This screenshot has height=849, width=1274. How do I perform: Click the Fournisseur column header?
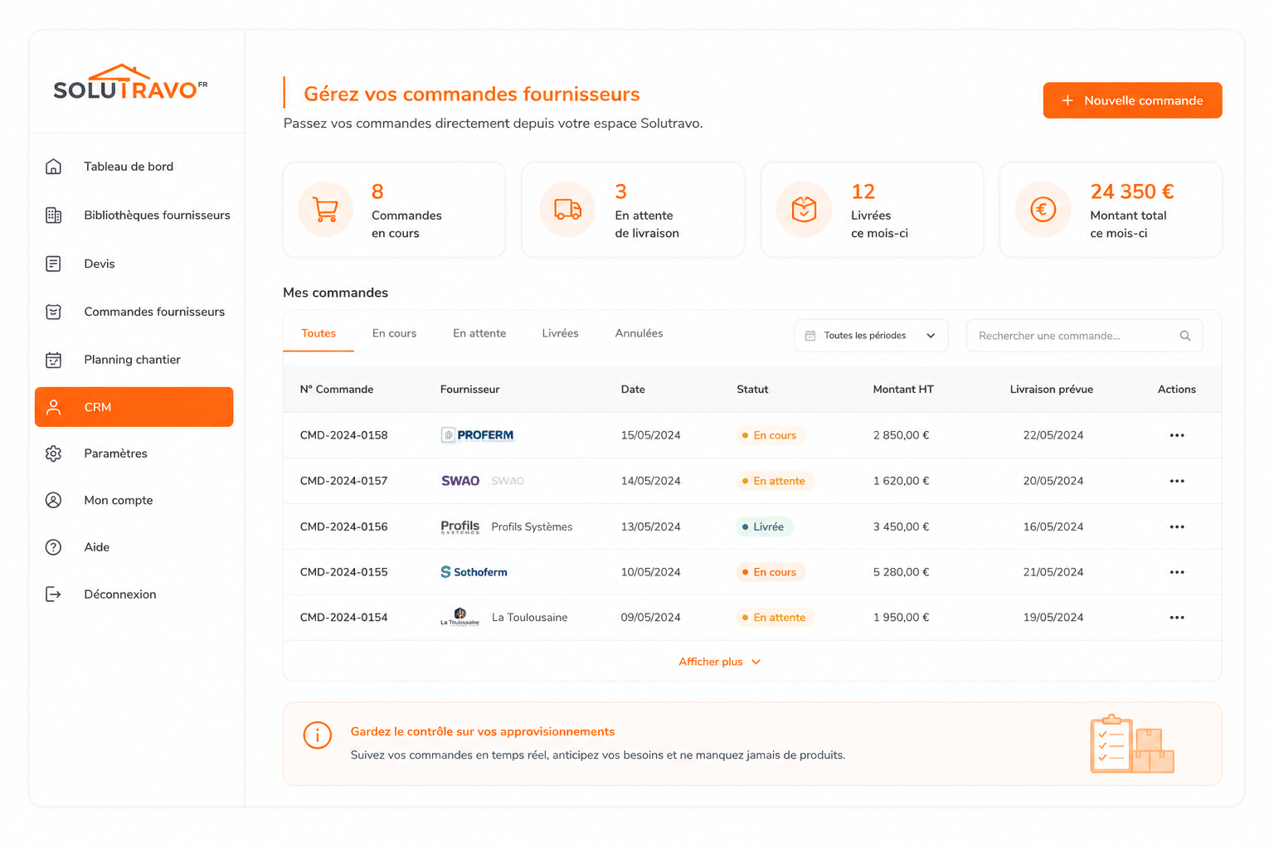click(469, 389)
